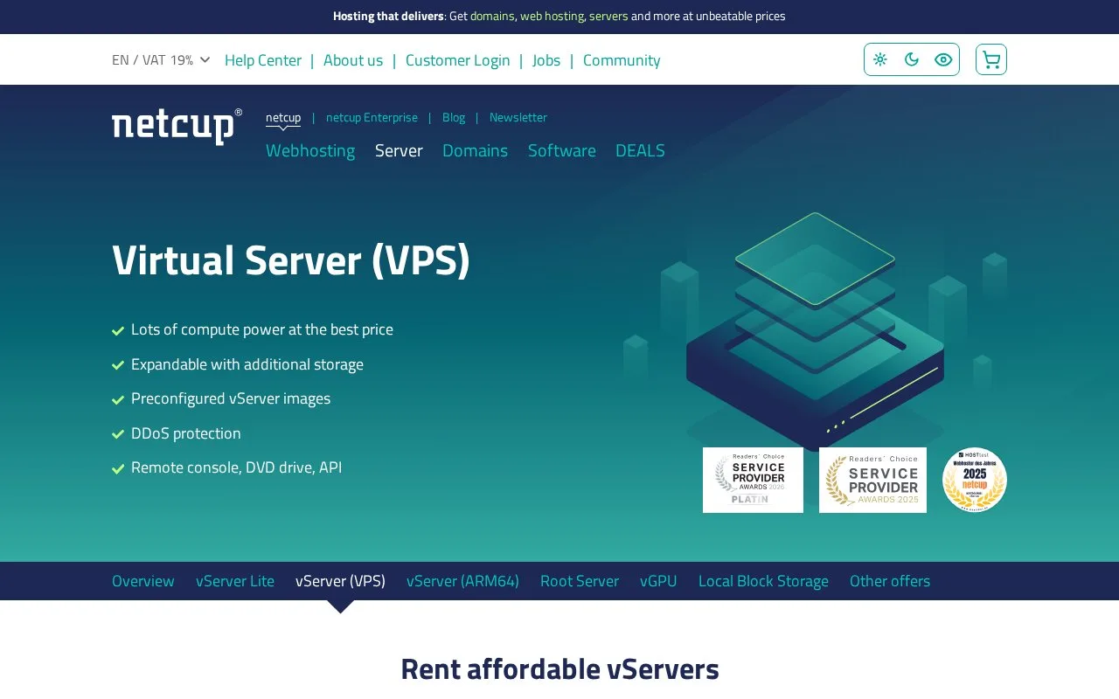Open the Blog link
The height and width of the screenshot is (699, 1119).
454,117
